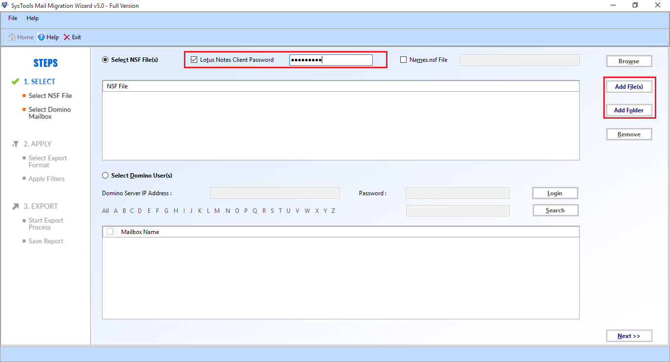670x362 pixels.
Task: Click the Login button
Action: 555,193
